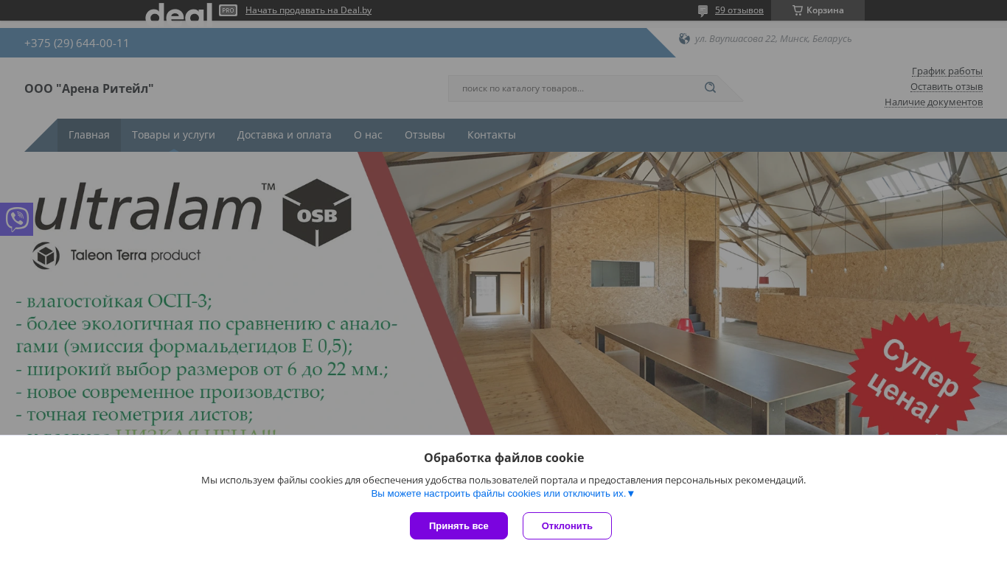Image resolution: width=1007 pixels, height=566 pixels.
Task: Open the Товары и услуги menu
Action: click(x=173, y=135)
